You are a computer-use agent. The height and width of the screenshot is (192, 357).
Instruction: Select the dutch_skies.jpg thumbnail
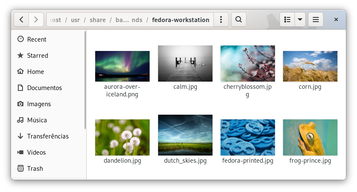point(185,135)
